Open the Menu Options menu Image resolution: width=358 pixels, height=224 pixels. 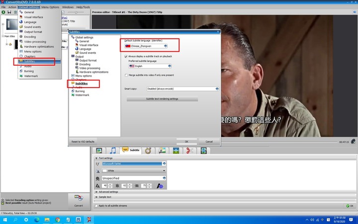(x=50, y=7)
